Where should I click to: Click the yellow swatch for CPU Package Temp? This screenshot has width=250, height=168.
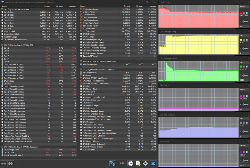[x=241, y=40]
